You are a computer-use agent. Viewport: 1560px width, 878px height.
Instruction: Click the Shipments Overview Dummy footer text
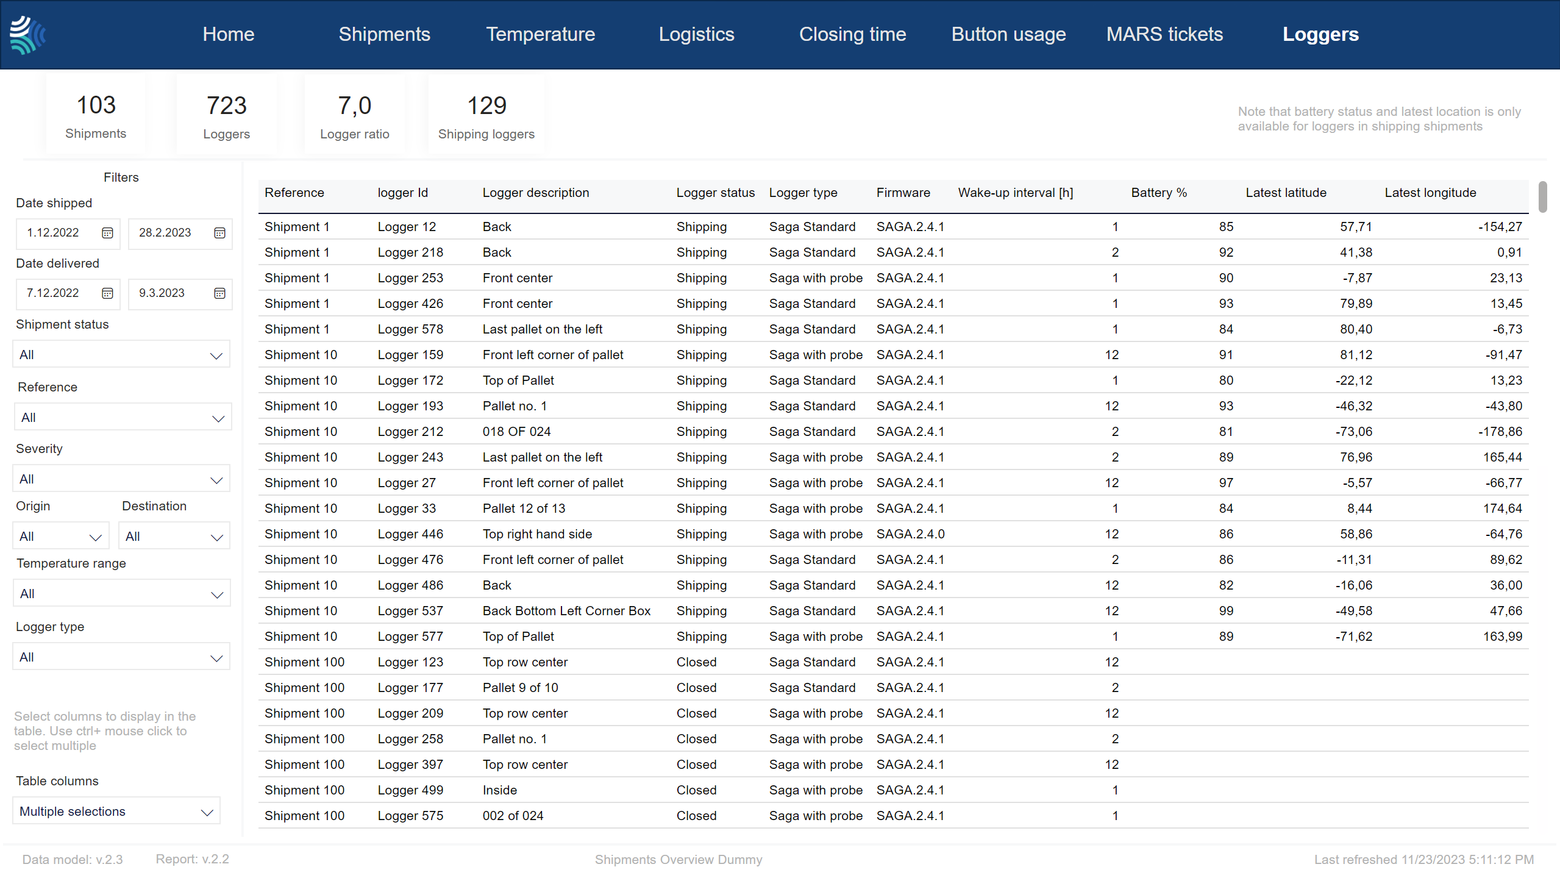678,860
